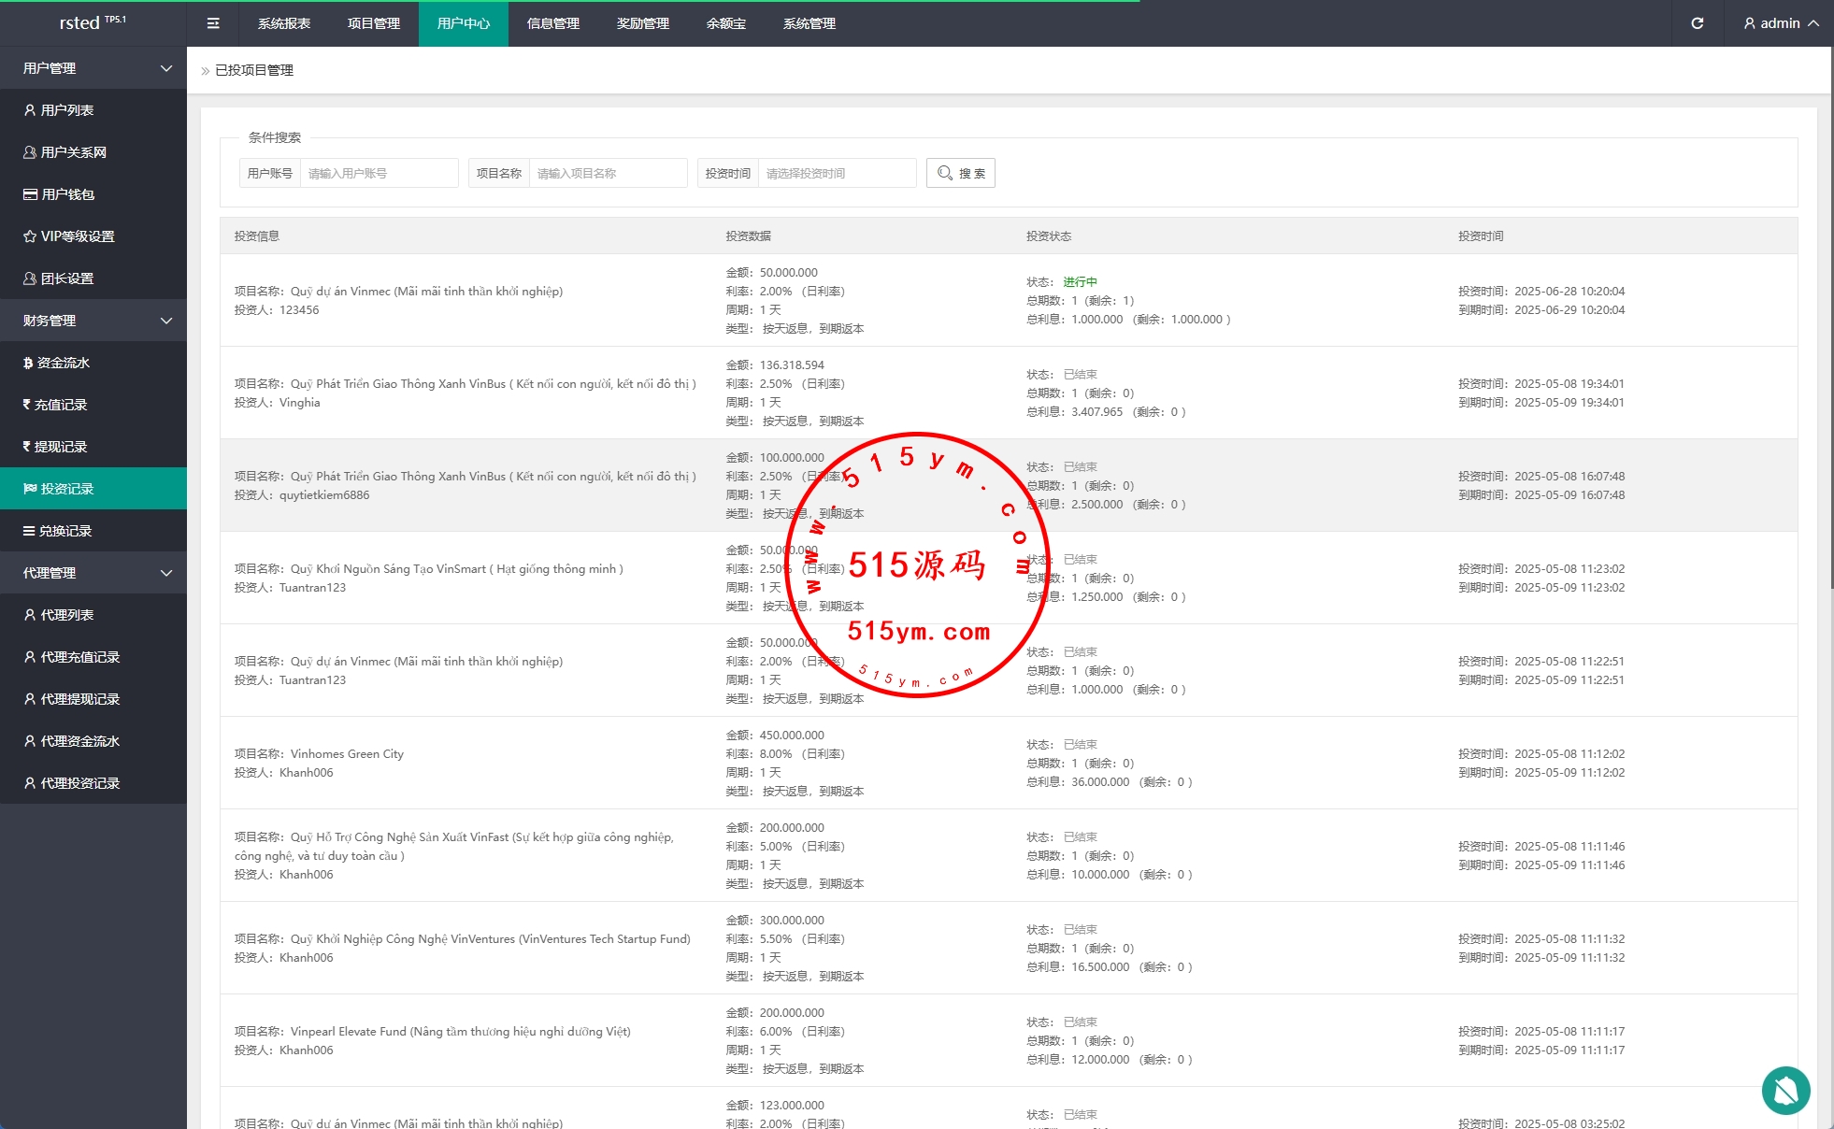Select 投资记录 flag-icon sidebar item
The width and height of the screenshot is (1834, 1129).
(66, 489)
